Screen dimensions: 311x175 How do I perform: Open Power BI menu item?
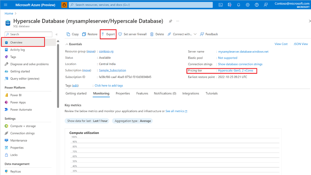(x=16, y=95)
